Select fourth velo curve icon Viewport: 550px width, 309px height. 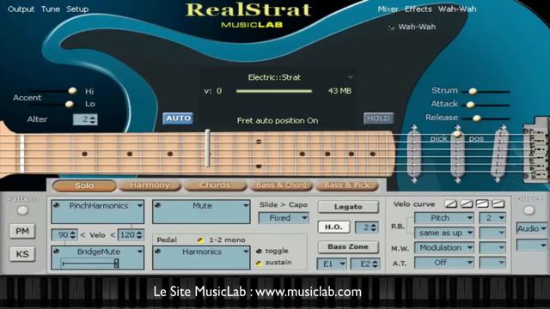pyautogui.click(x=498, y=203)
